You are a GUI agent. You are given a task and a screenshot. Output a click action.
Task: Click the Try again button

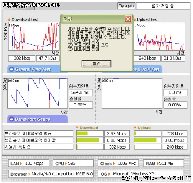tap(126, 6)
